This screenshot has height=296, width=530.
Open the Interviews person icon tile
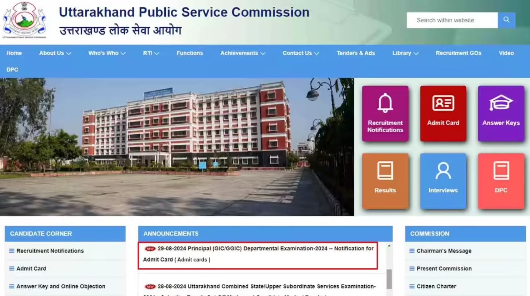click(x=443, y=180)
